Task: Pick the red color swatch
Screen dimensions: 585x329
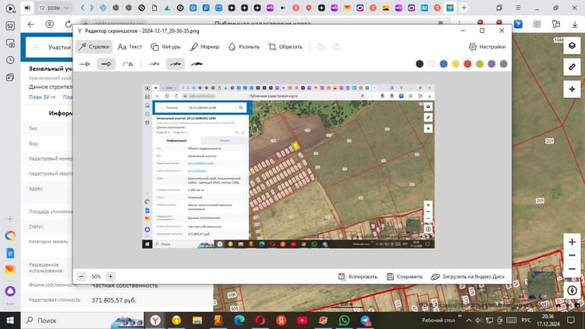Action: point(467,64)
